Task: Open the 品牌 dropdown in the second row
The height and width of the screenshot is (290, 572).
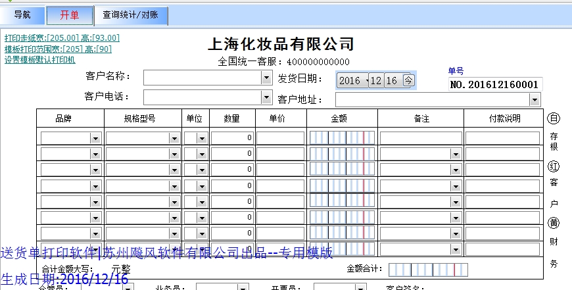Action: (x=95, y=155)
